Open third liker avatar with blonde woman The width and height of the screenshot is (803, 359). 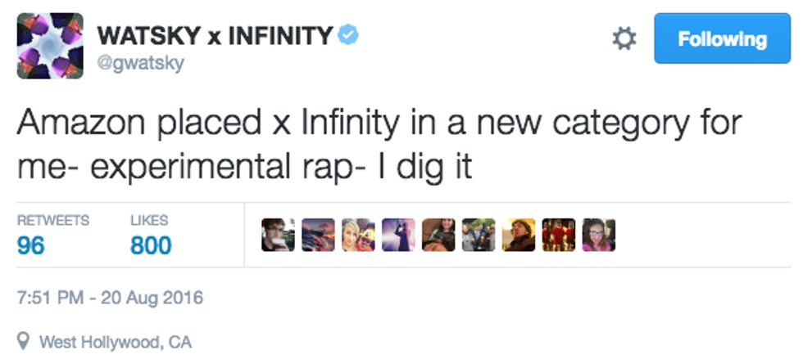click(x=358, y=235)
